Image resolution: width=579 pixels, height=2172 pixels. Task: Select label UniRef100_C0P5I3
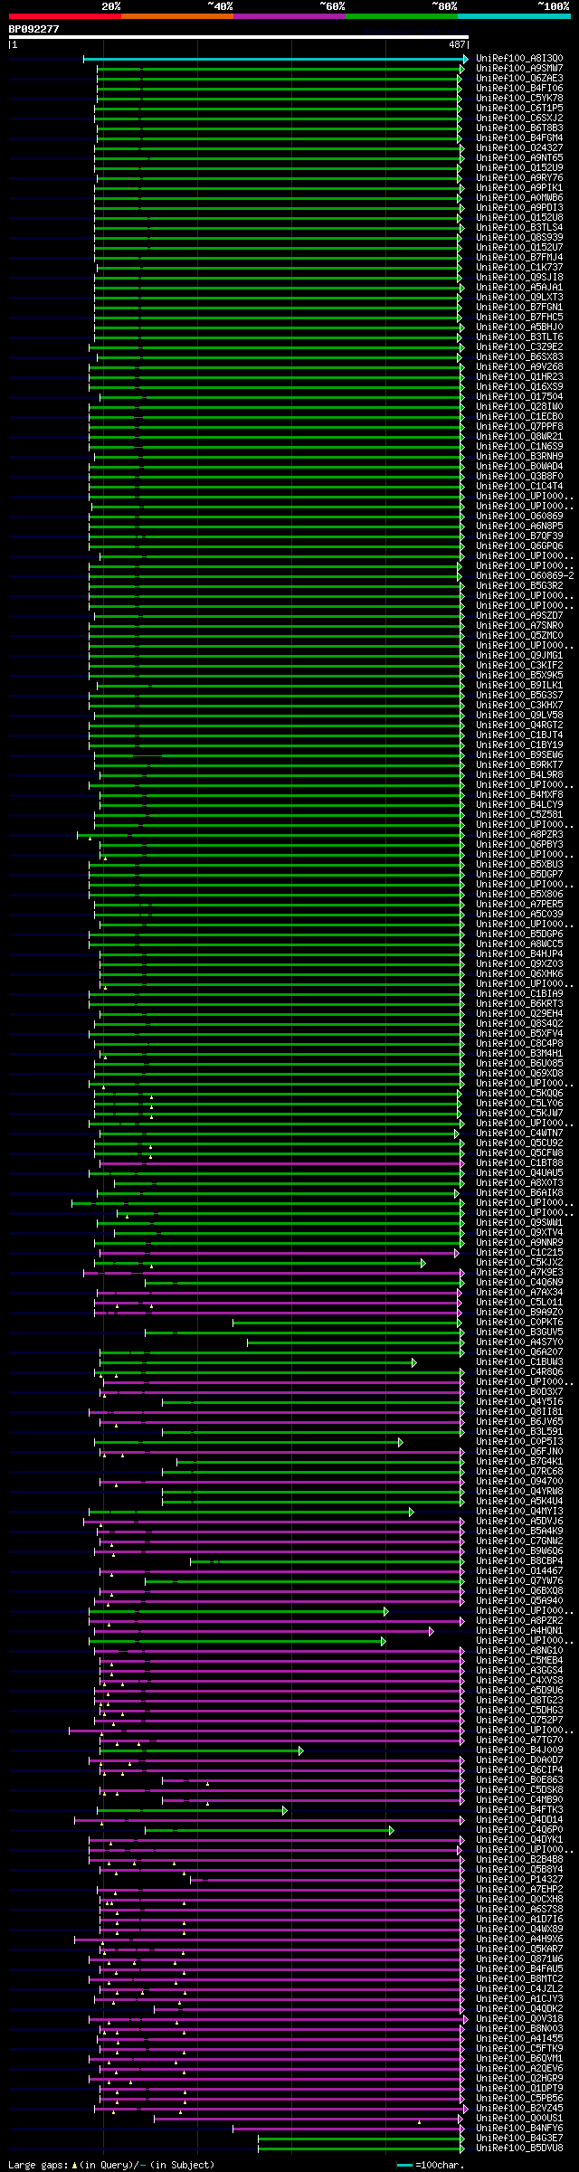pyautogui.click(x=519, y=1442)
